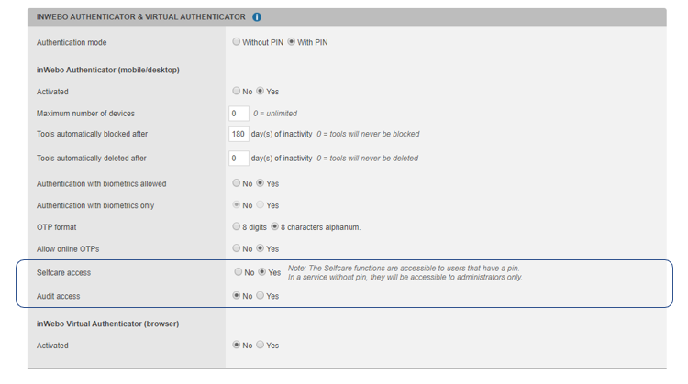Click the 'Tools automatically blocked after' days field
688x384 pixels.
(239, 134)
